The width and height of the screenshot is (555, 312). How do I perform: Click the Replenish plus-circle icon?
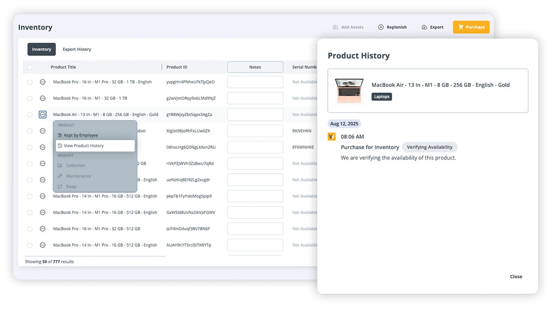coord(381,27)
